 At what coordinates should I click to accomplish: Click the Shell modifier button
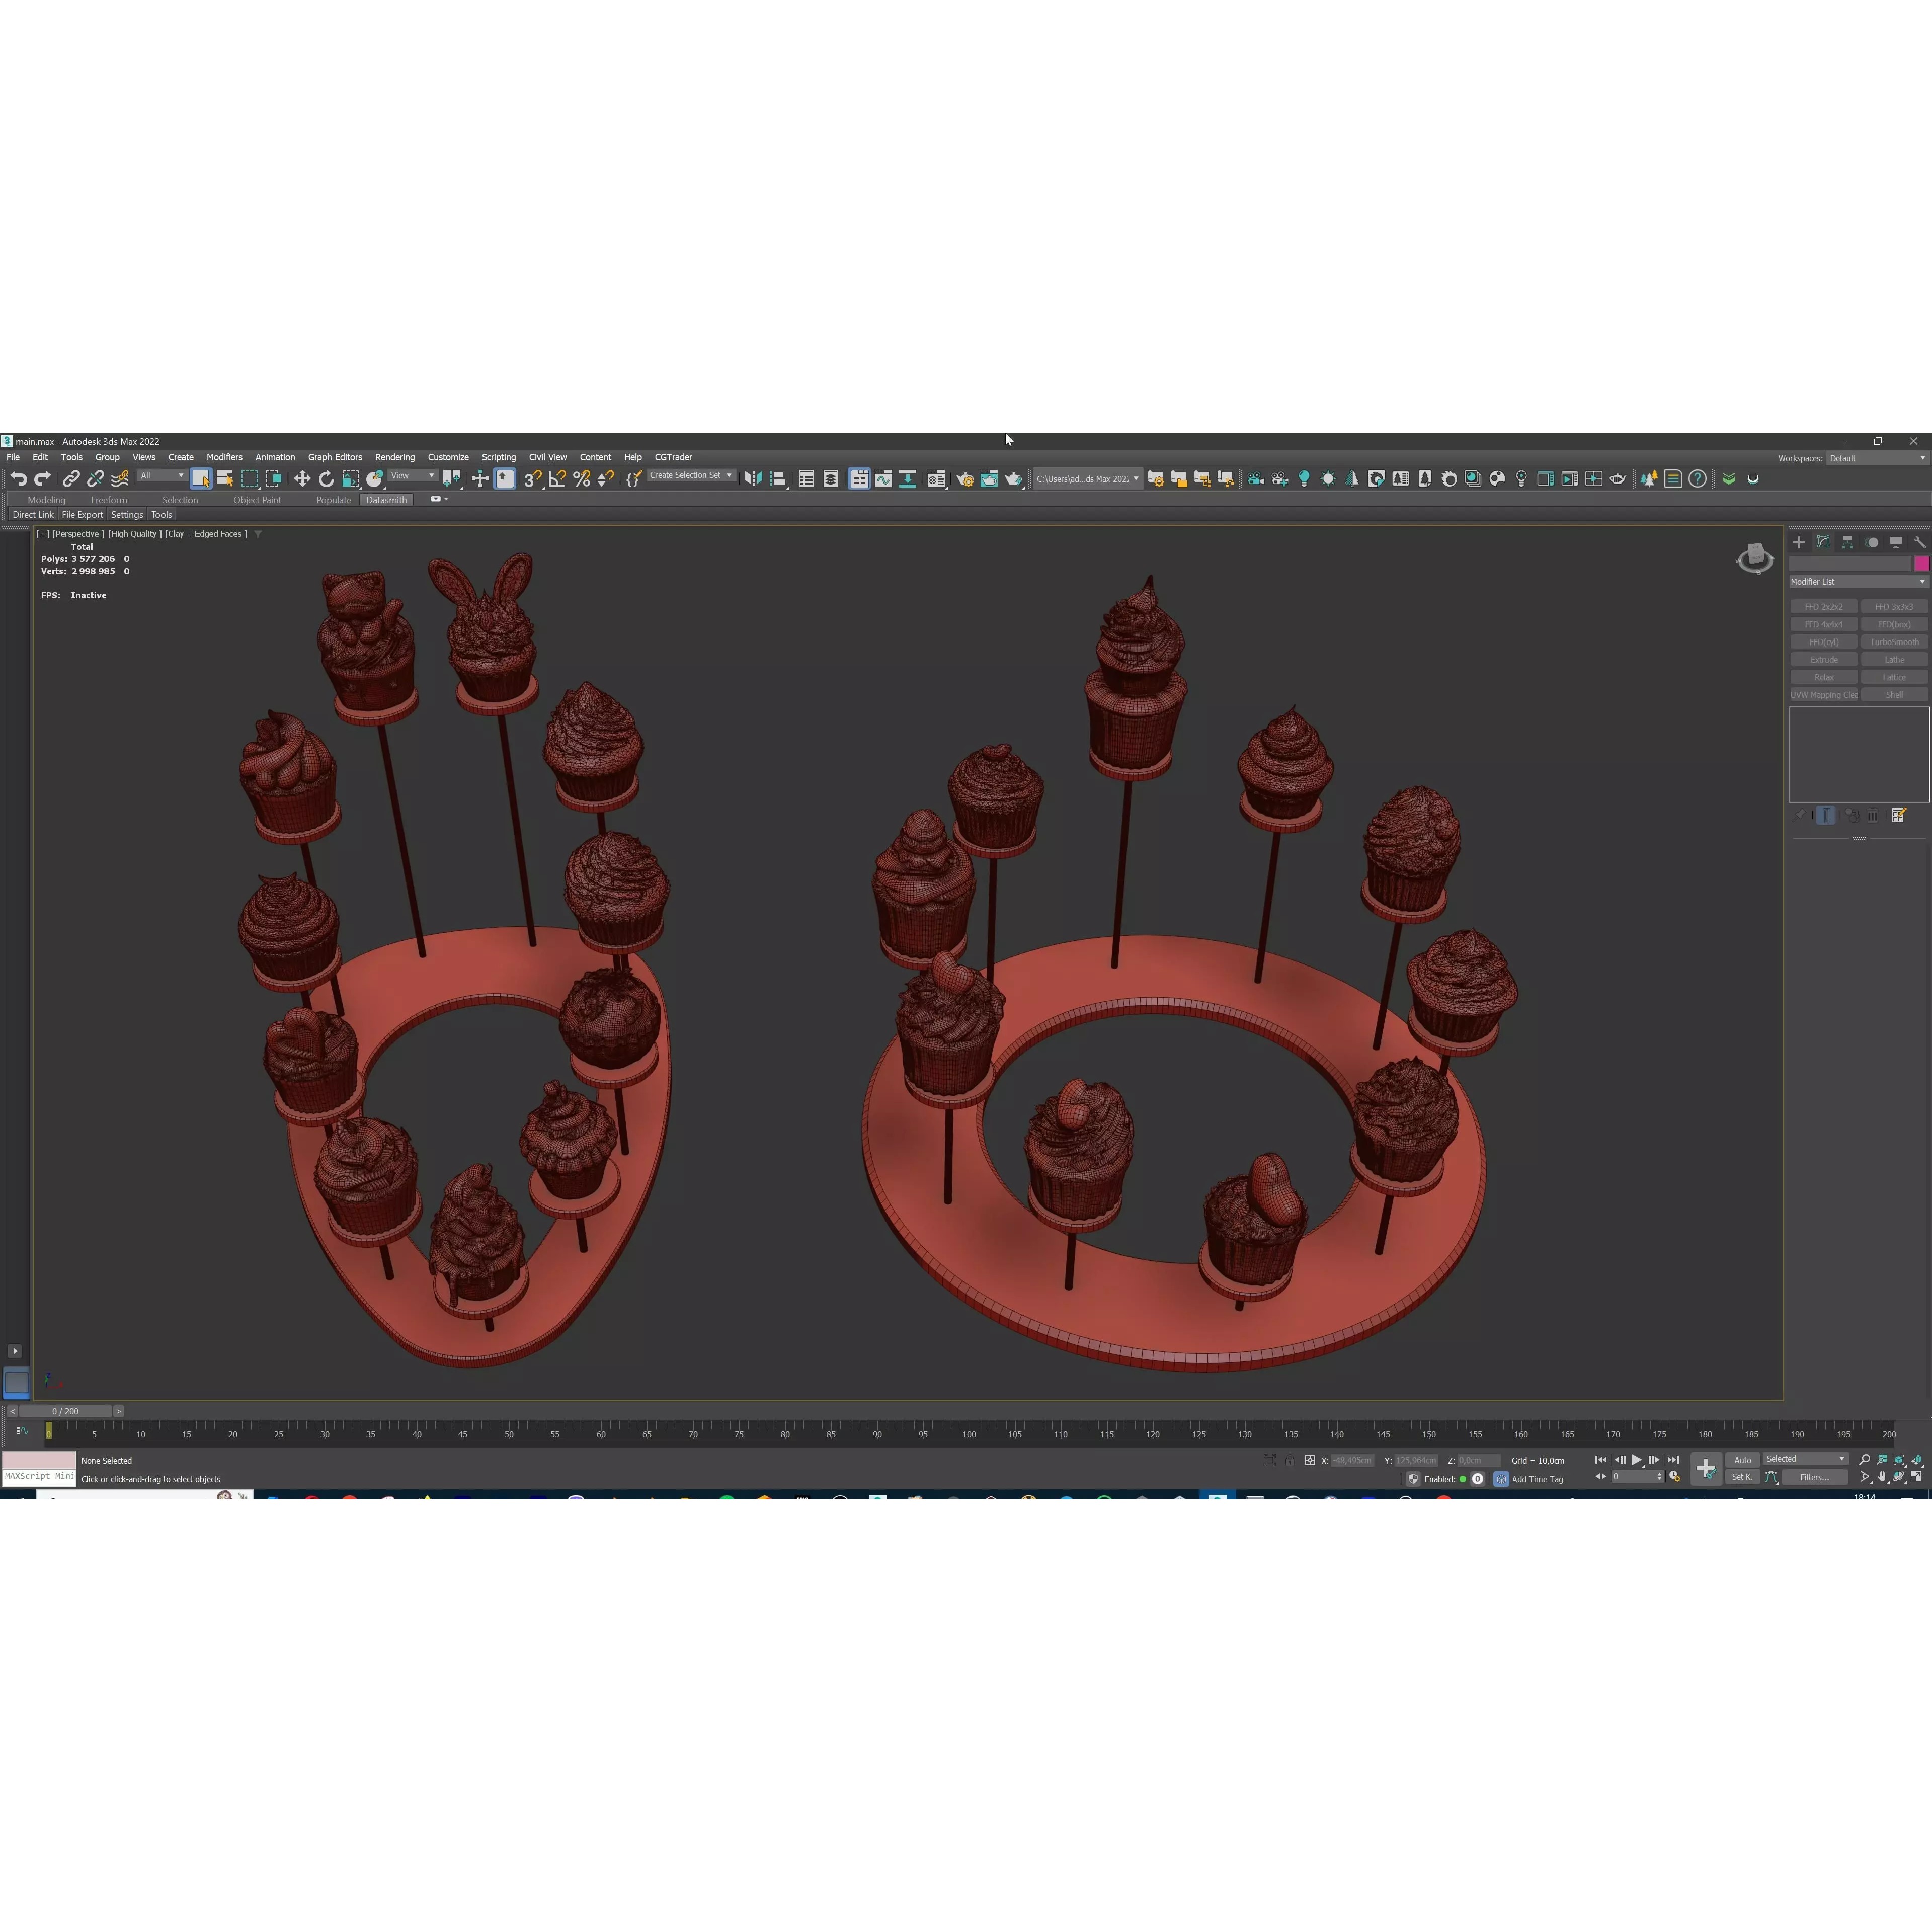pos(1894,695)
